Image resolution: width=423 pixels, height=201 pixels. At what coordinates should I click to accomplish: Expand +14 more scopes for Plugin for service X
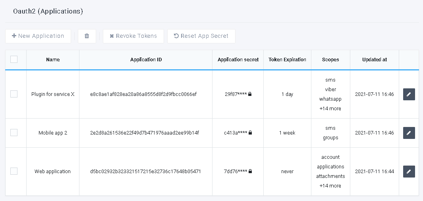pos(330,109)
